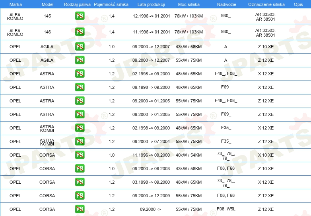Click engine code X 10 XE
Screen dimensions: 311x216
tap(266, 155)
